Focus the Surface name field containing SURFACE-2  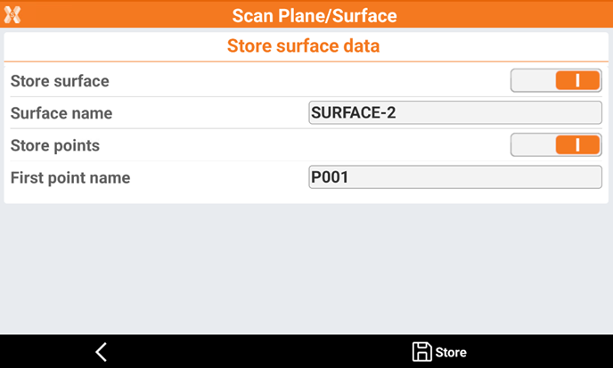[x=454, y=113]
